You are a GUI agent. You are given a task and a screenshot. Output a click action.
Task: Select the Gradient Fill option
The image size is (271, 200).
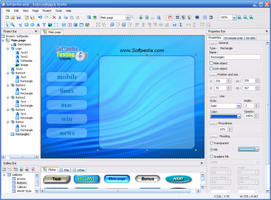pos(211,157)
